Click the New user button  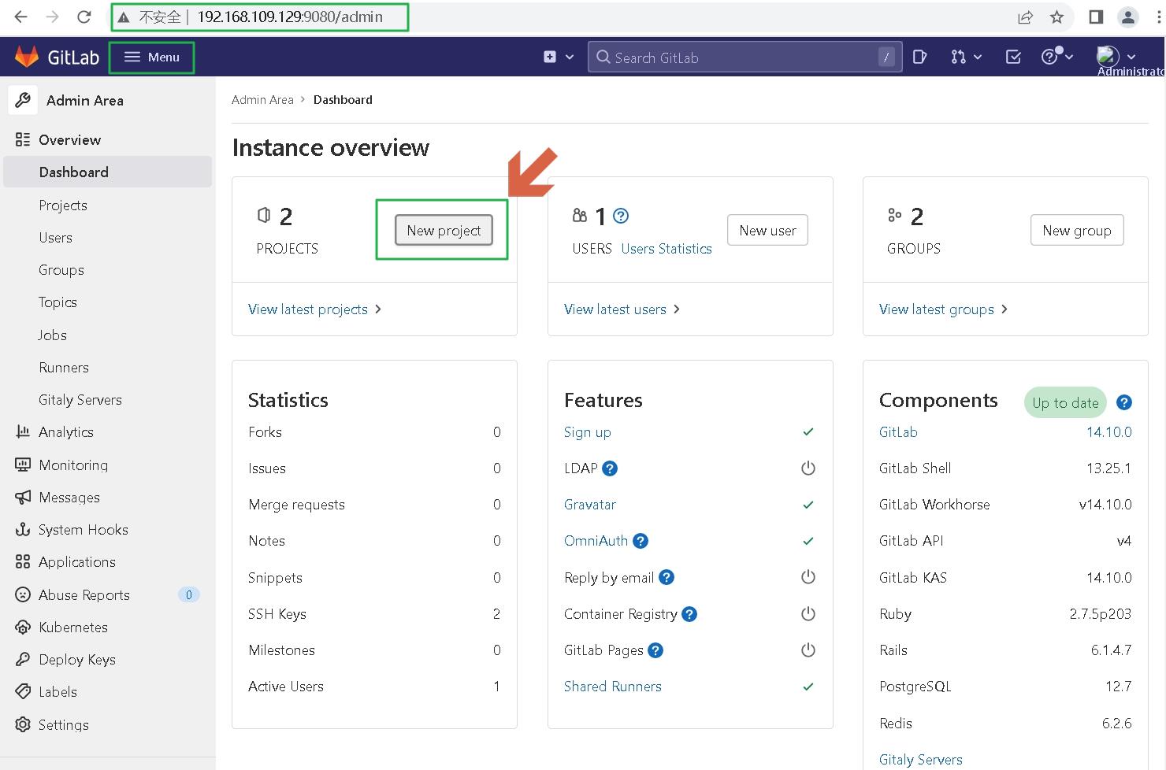tap(767, 230)
